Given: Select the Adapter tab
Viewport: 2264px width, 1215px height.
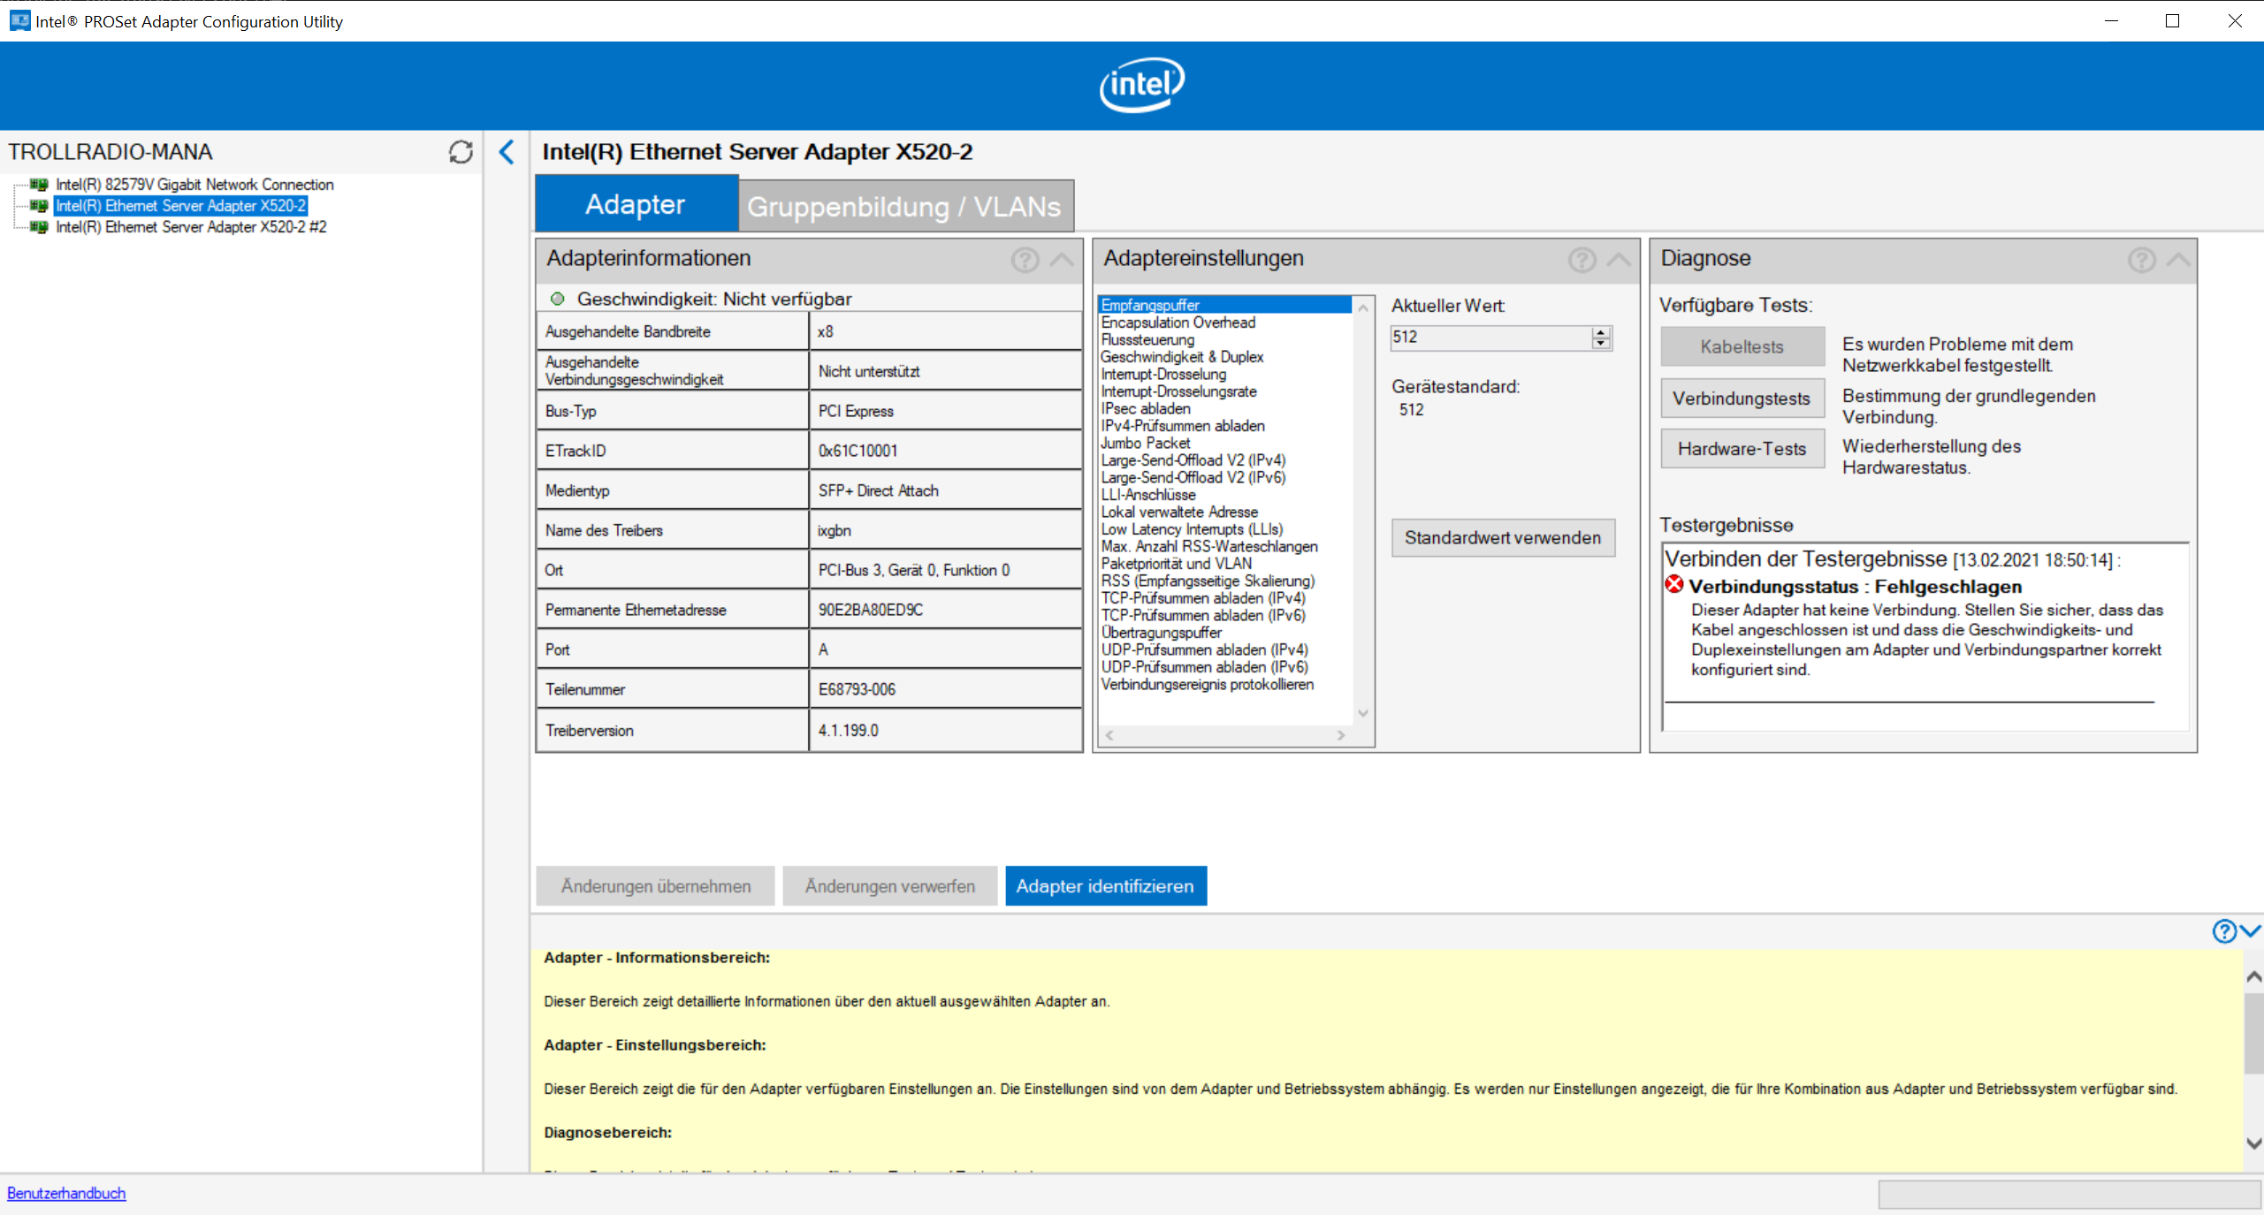Looking at the screenshot, I should click(635, 205).
